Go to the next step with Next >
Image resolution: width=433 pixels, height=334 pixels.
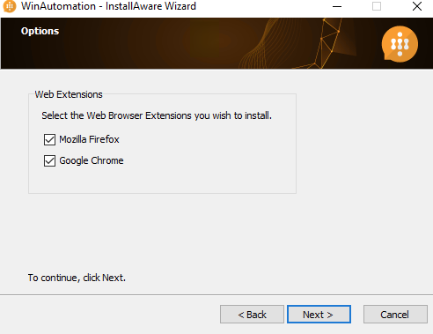click(x=319, y=315)
